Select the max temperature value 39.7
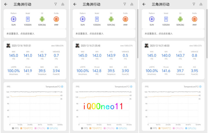Viewport: 208px width, 133px height. tap(180, 71)
